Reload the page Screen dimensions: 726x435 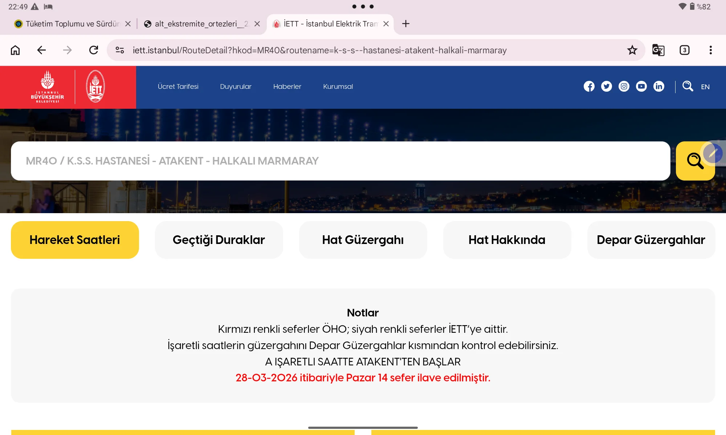pyautogui.click(x=93, y=50)
